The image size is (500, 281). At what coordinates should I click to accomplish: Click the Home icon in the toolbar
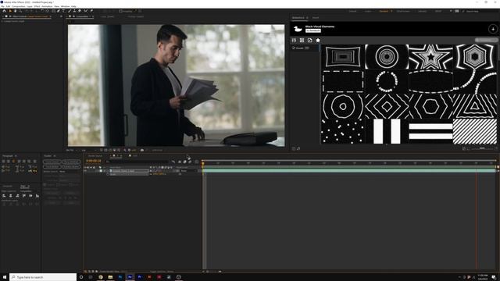click(4, 11)
